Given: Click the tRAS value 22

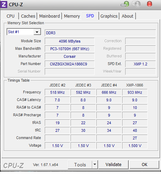Looking at the screenshot, I should pyautogui.click(x=83, y=123).
